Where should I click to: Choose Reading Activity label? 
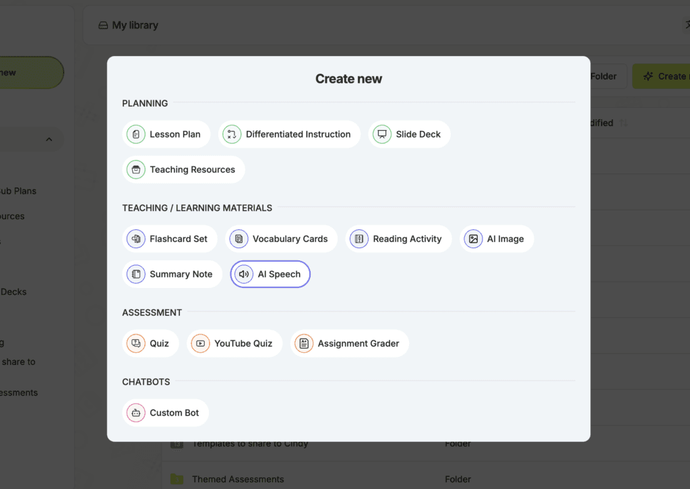407,239
